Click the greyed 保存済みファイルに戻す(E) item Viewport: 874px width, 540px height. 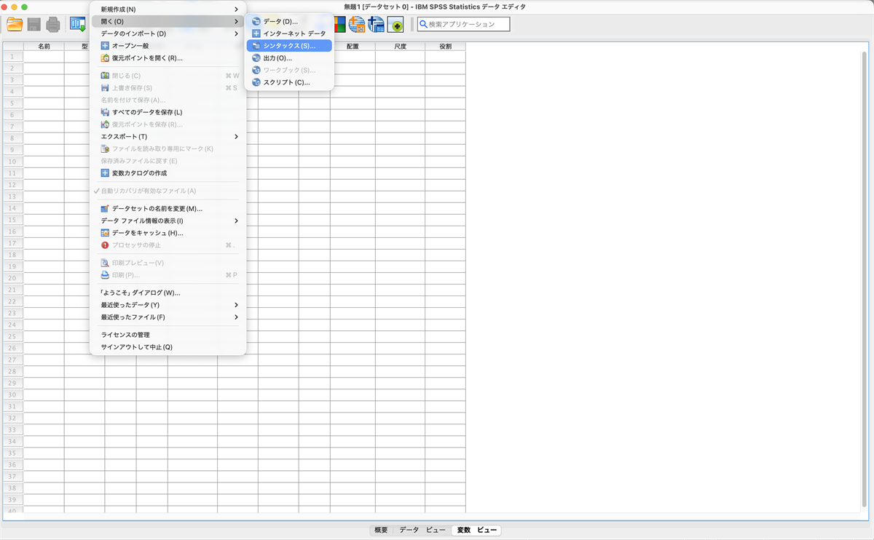click(x=168, y=161)
